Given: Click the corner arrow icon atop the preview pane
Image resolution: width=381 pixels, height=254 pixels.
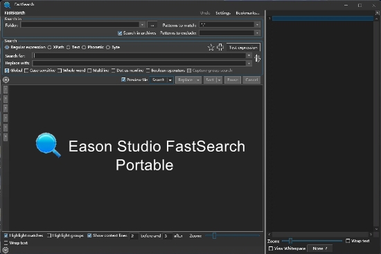Looking at the screenshot, I should pos(377,13).
